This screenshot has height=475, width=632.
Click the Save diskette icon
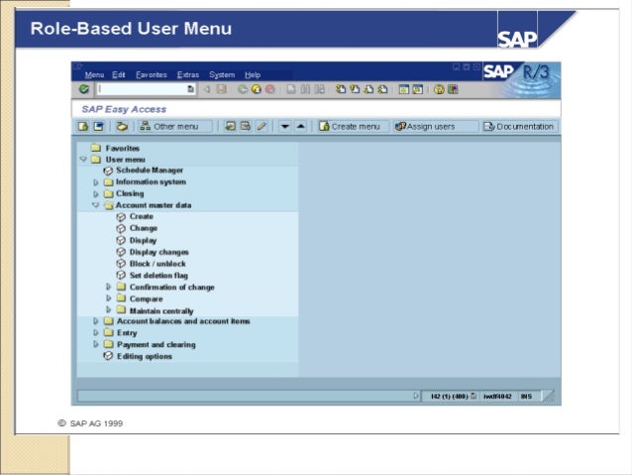pos(221,89)
